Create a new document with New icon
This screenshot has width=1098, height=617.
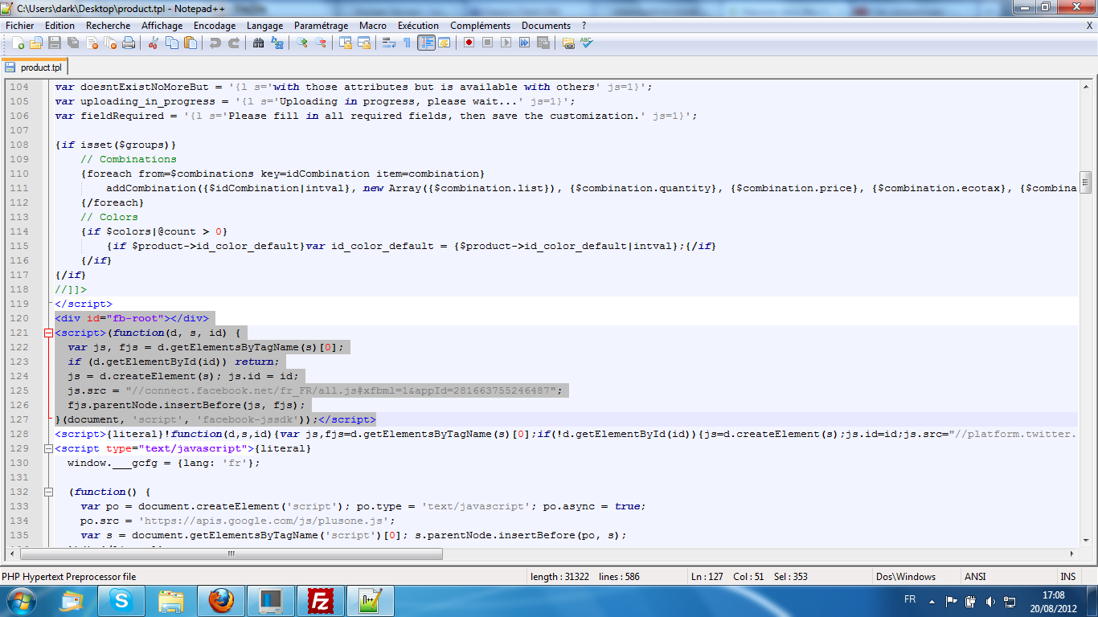click(x=18, y=43)
